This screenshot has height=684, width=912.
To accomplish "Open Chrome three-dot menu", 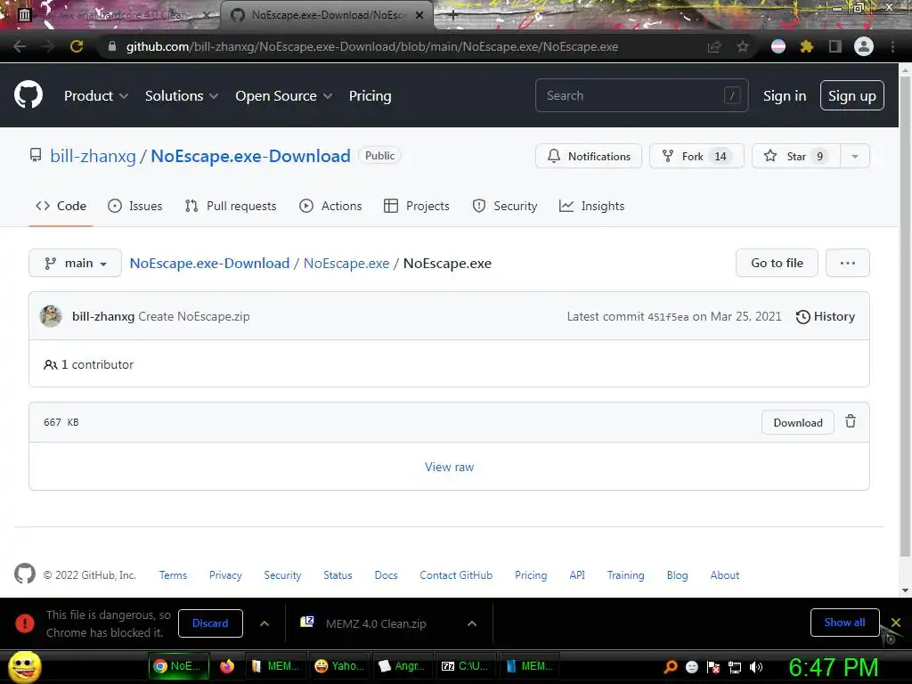I will tap(892, 46).
